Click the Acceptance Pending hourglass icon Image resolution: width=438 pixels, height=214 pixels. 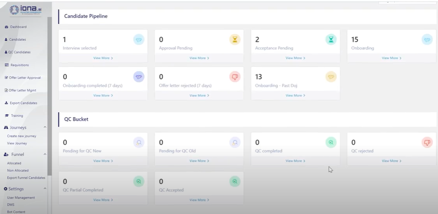coord(331,40)
